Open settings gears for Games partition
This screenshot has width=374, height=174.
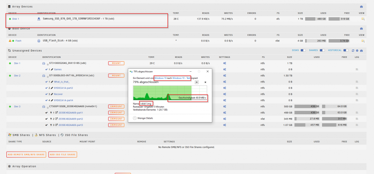[x=224, y=69]
